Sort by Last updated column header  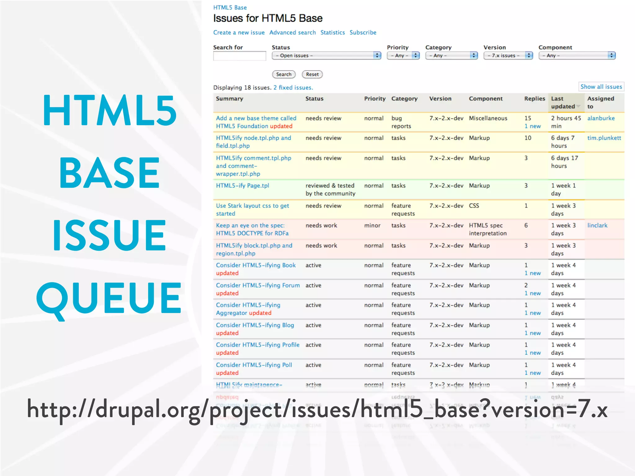(563, 103)
